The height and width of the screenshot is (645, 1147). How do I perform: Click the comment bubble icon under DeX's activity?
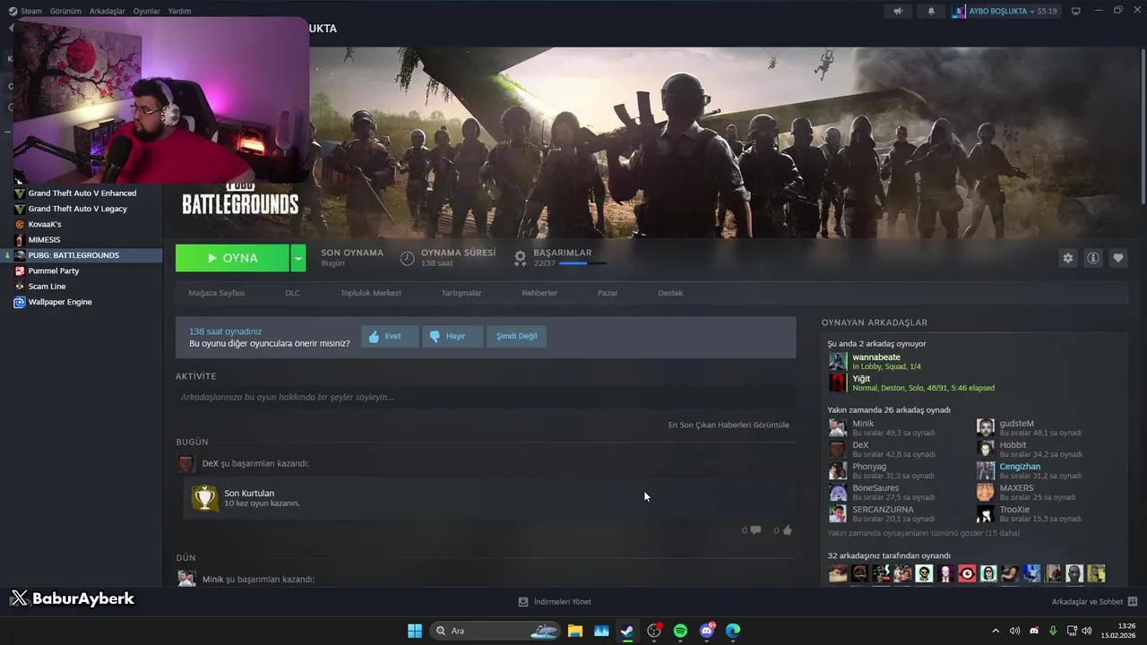pos(755,530)
